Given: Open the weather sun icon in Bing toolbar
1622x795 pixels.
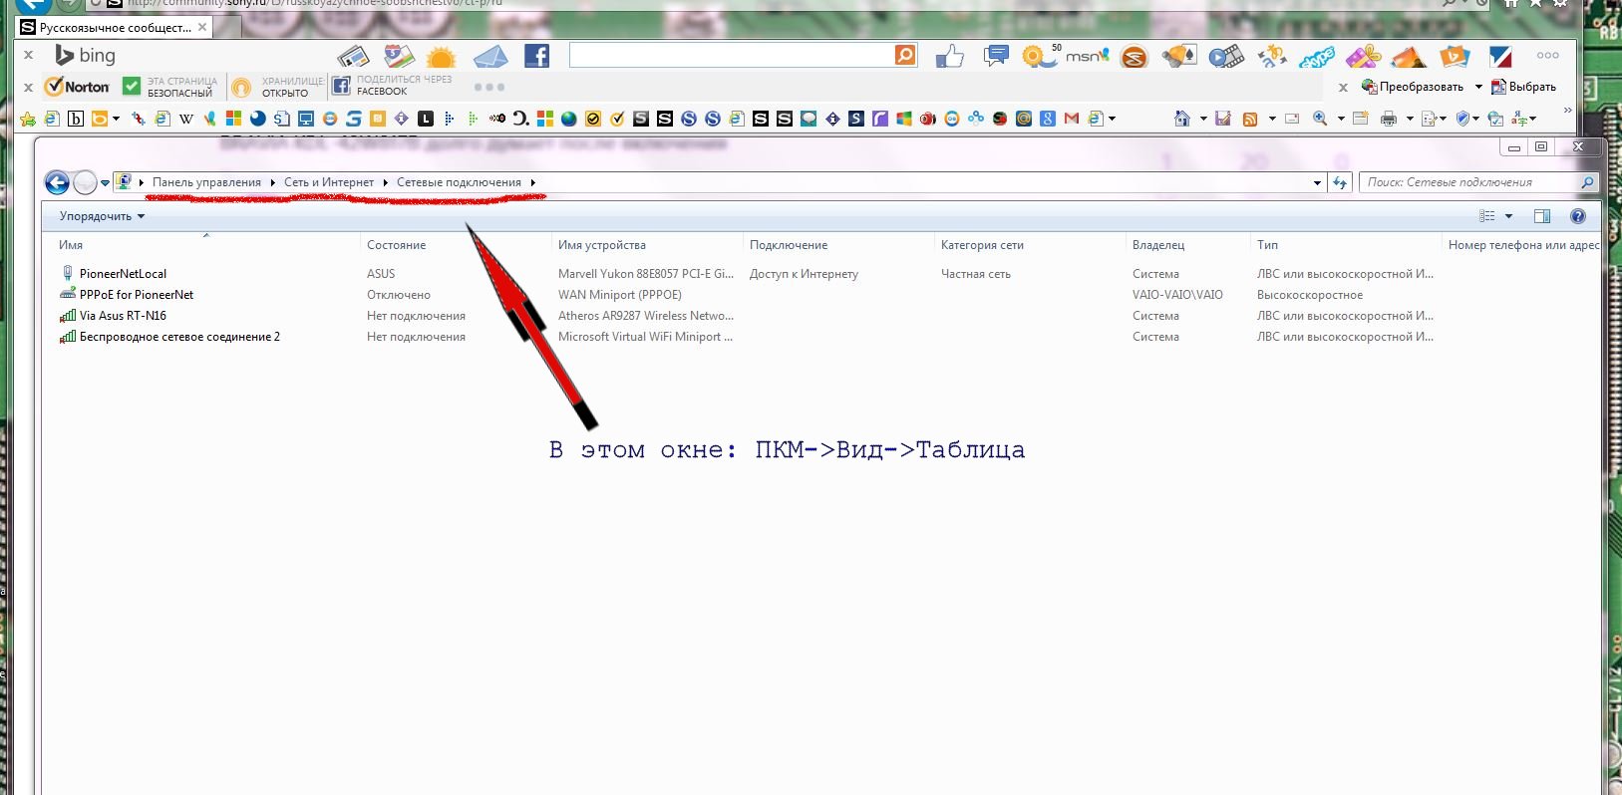Looking at the screenshot, I should pos(441,57).
